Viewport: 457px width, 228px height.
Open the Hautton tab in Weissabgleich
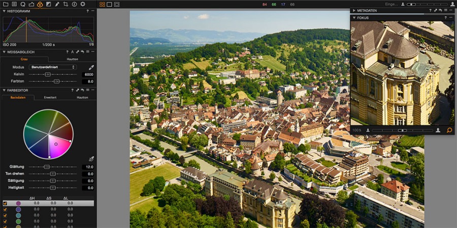[x=72, y=59]
